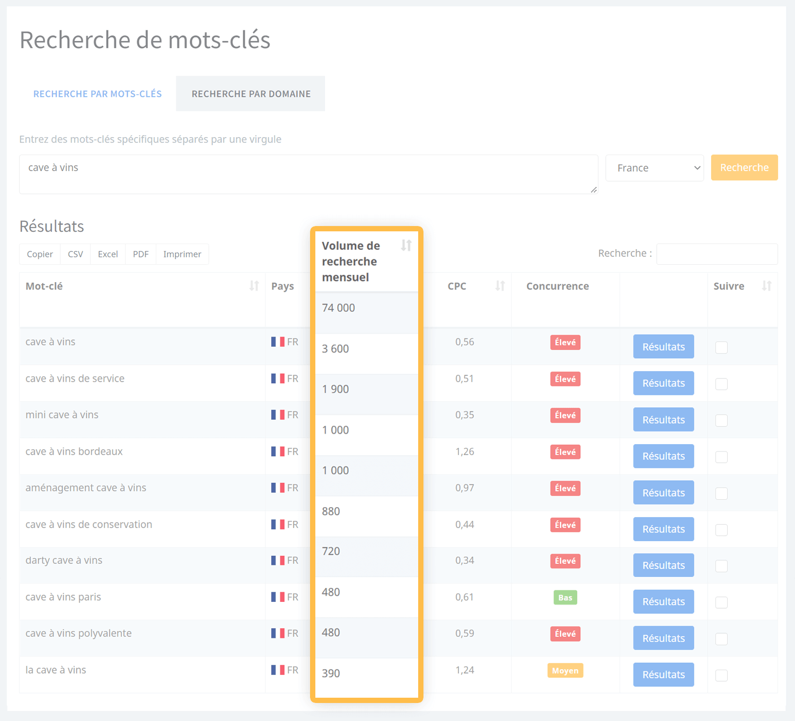Open Résultats for darty cave à vins
795x721 pixels.
[664, 565]
